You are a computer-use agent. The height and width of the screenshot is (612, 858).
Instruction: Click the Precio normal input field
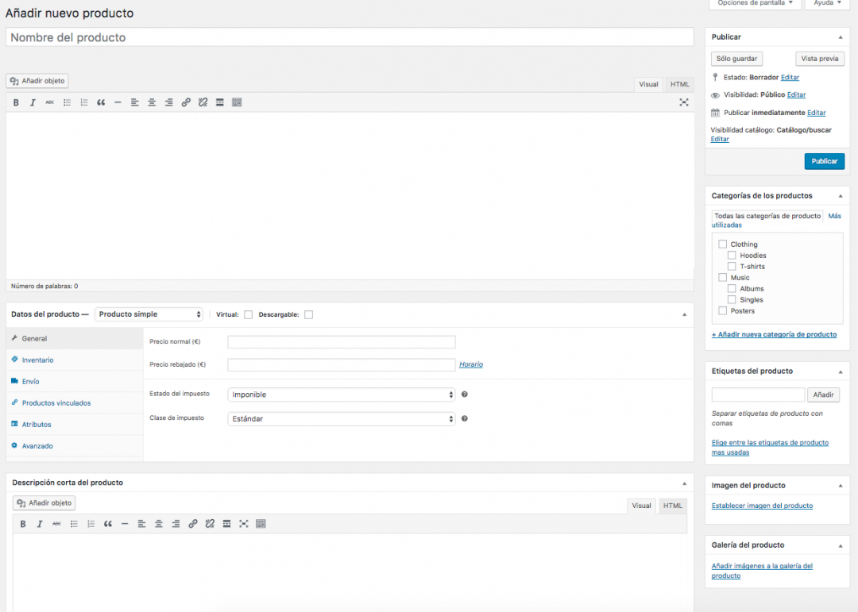[x=341, y=342]
